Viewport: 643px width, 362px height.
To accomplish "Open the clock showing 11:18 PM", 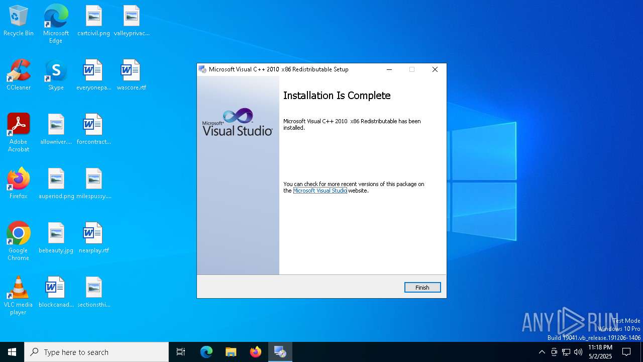I will [x=600, y=352].
